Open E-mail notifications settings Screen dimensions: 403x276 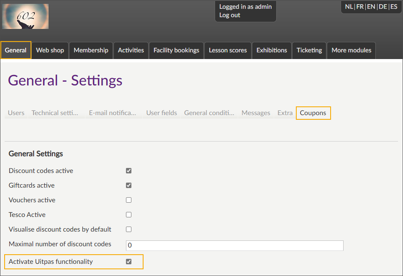113,113
